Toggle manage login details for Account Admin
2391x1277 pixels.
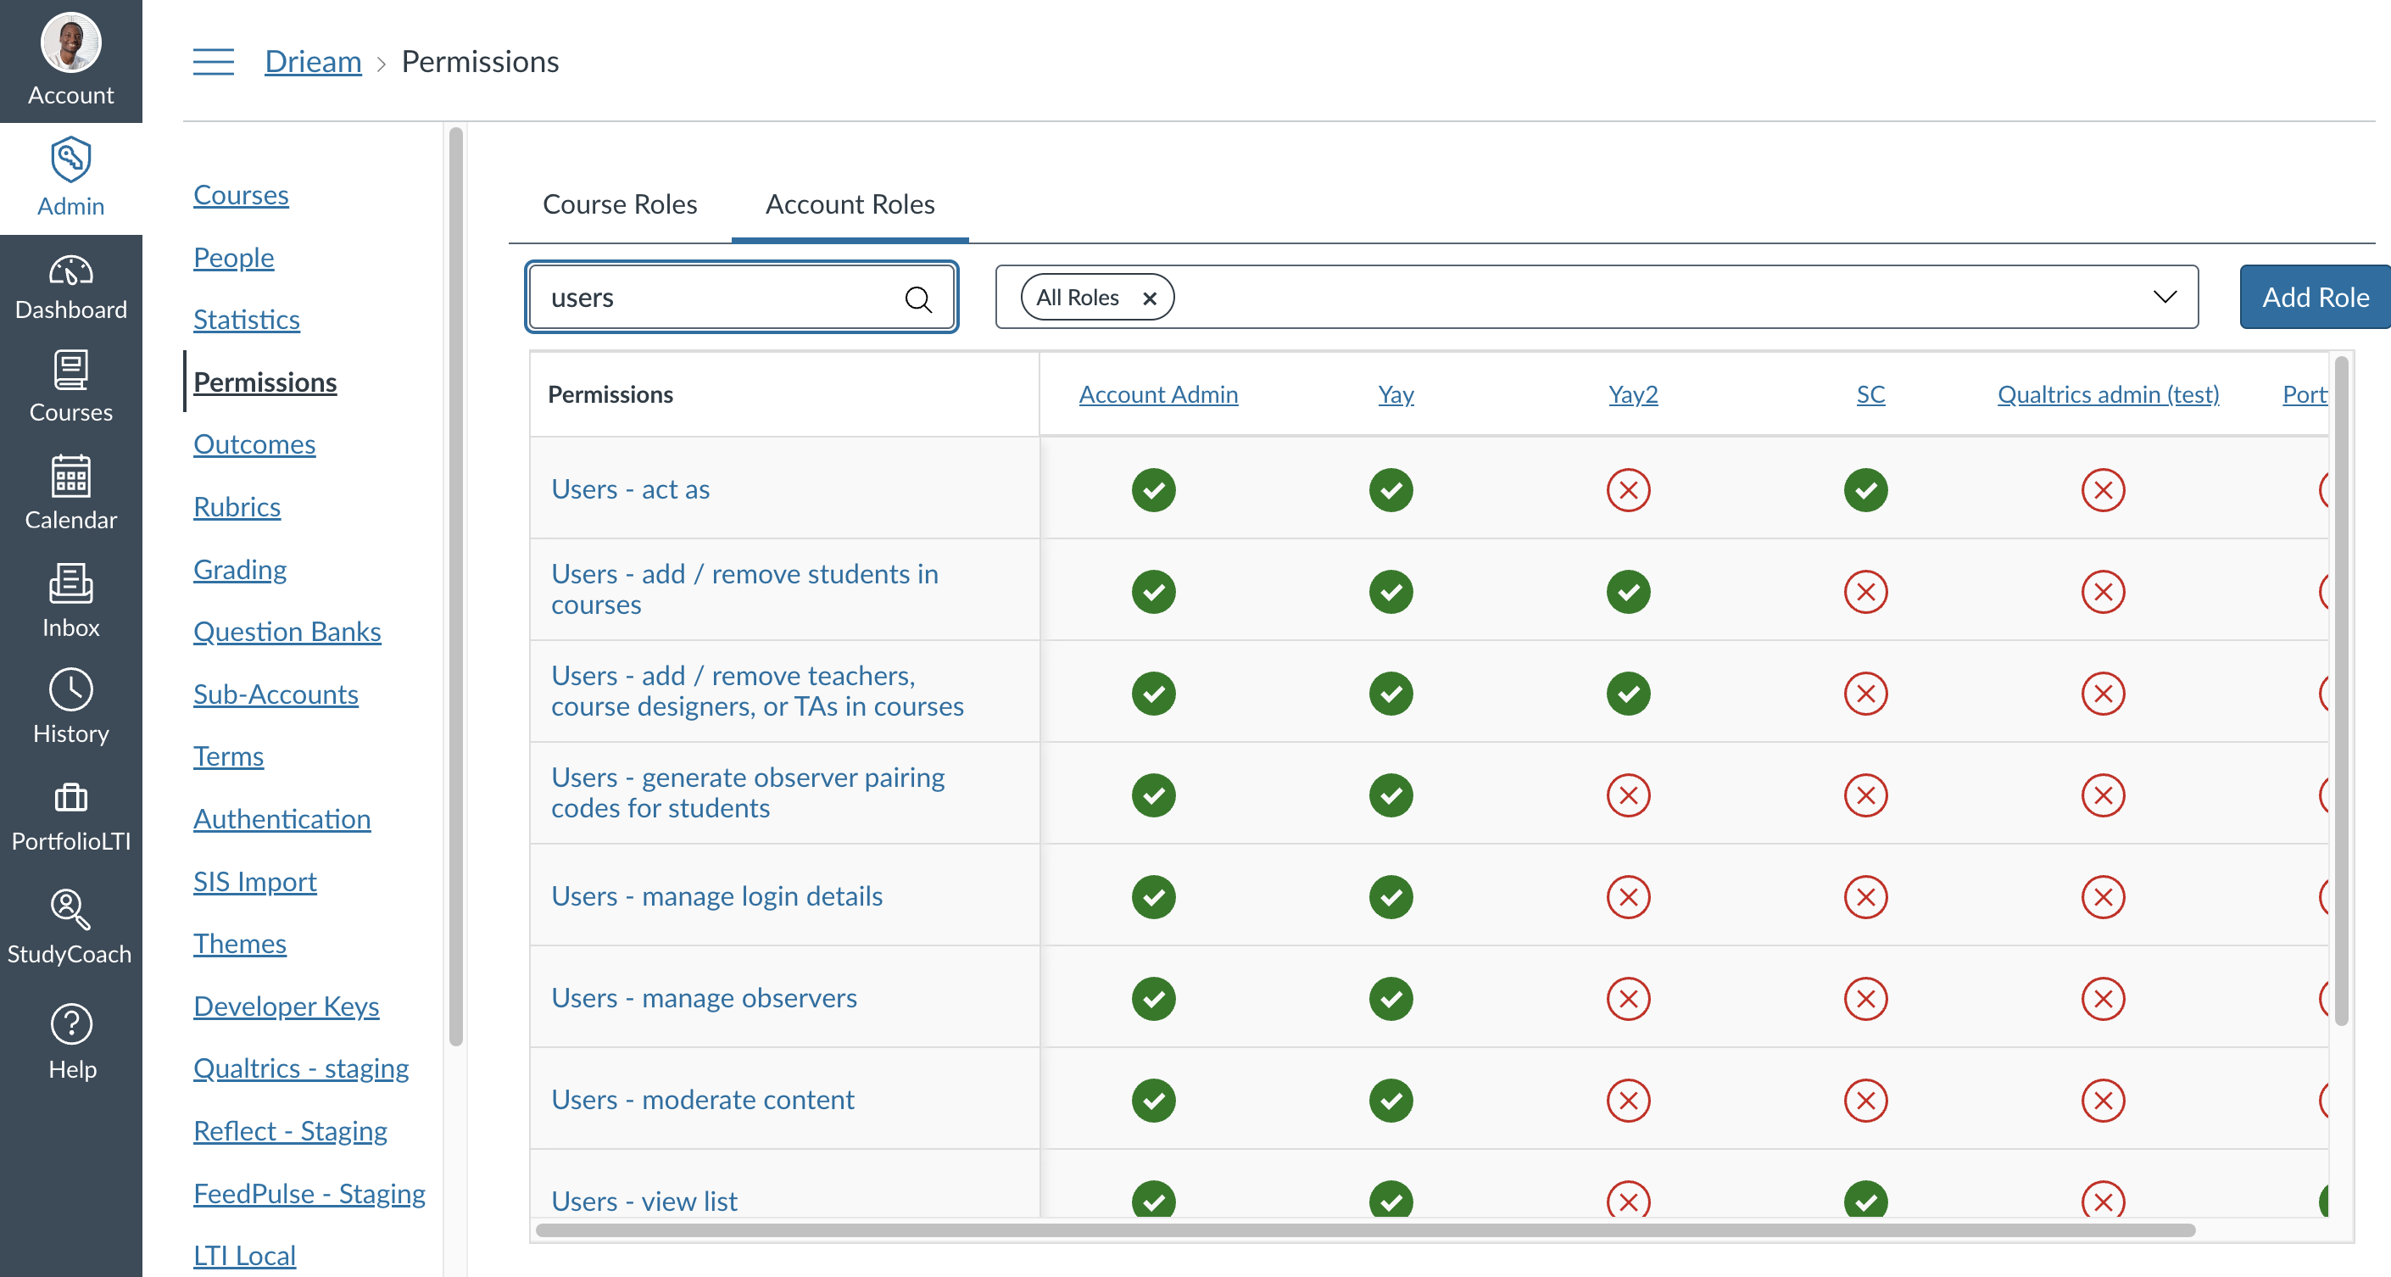click(1154, 897)
